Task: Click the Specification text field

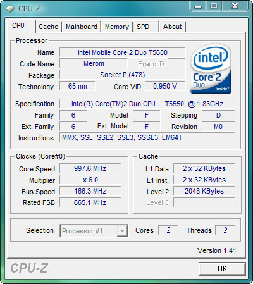Action: pos(147,104)
